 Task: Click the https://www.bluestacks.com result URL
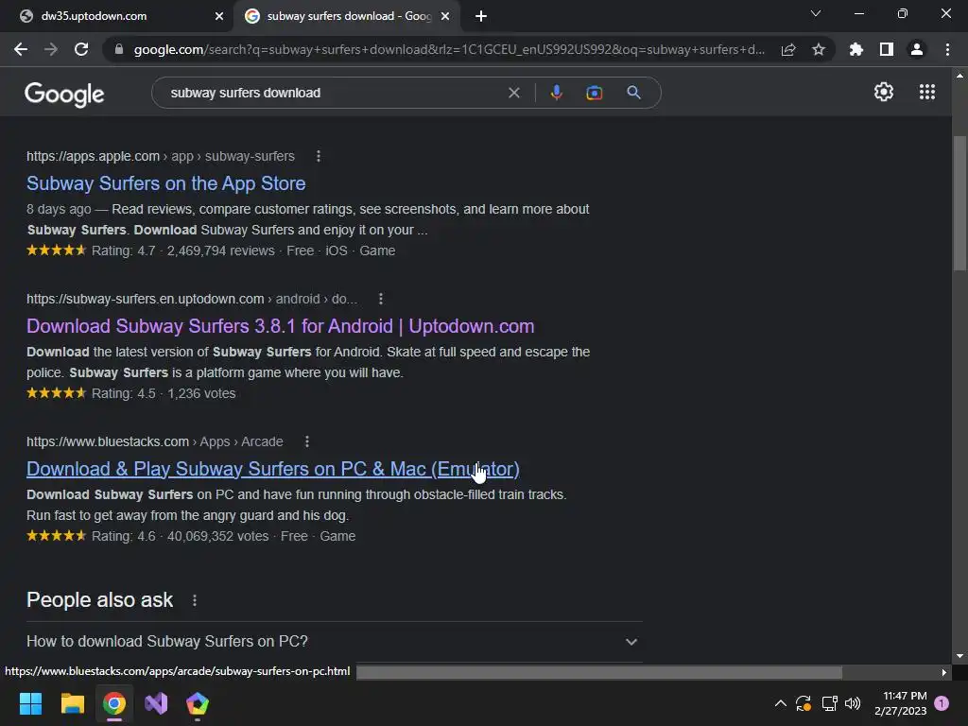tap(154, 441)
